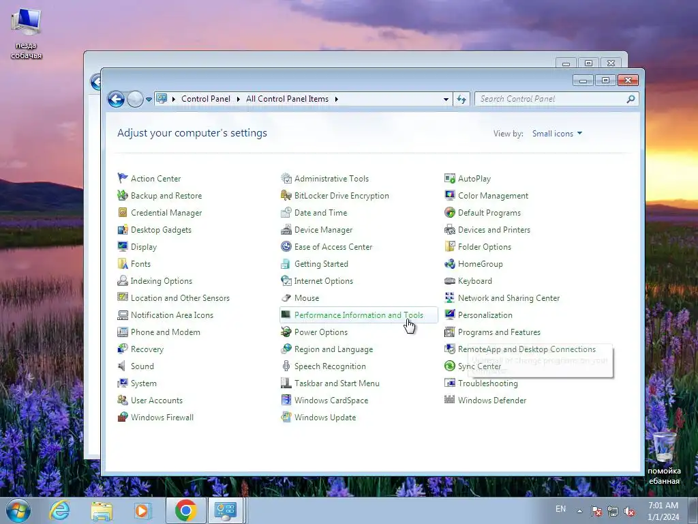Expand the breadcrumb arrow after Control Panel
The width and height of the screenshot is (698, 524).
point(238,99)
